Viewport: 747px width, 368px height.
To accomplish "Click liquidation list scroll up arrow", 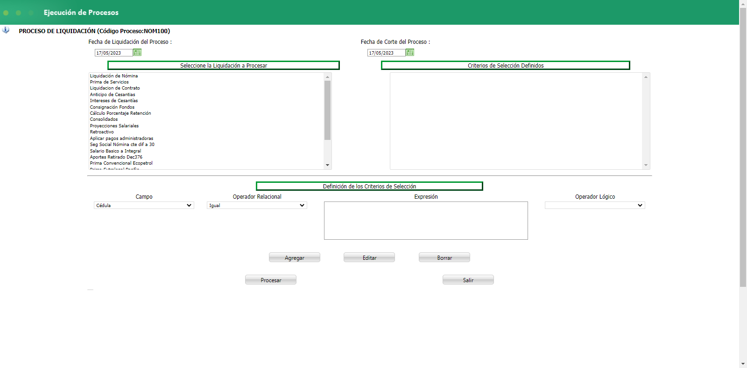I will click(x=327, y=76).
